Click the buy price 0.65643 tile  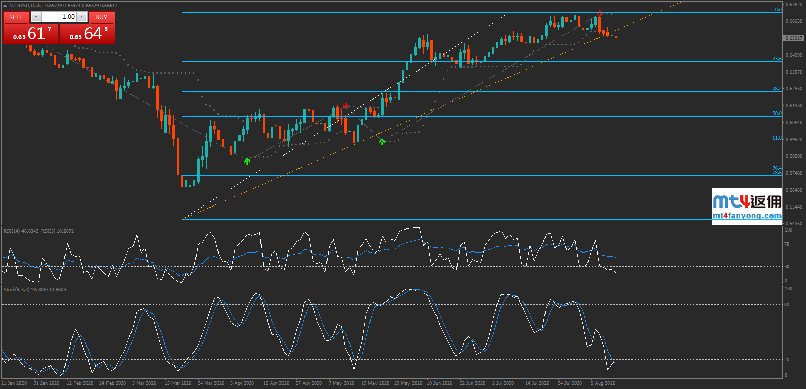88,34
